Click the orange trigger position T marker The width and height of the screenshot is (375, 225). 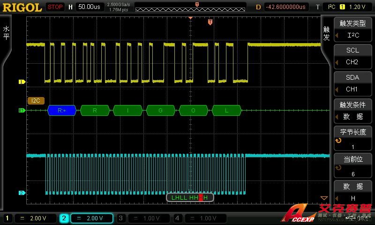click(x=210, y=22)
